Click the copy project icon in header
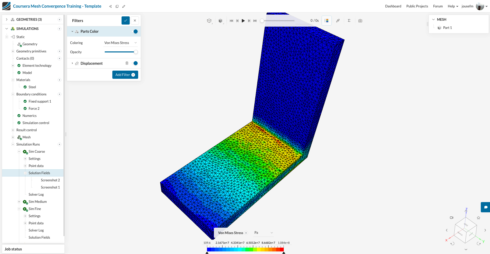490x254 pixels. (117, 6)
